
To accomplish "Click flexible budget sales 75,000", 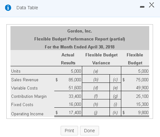I will [x=142, y=80].
